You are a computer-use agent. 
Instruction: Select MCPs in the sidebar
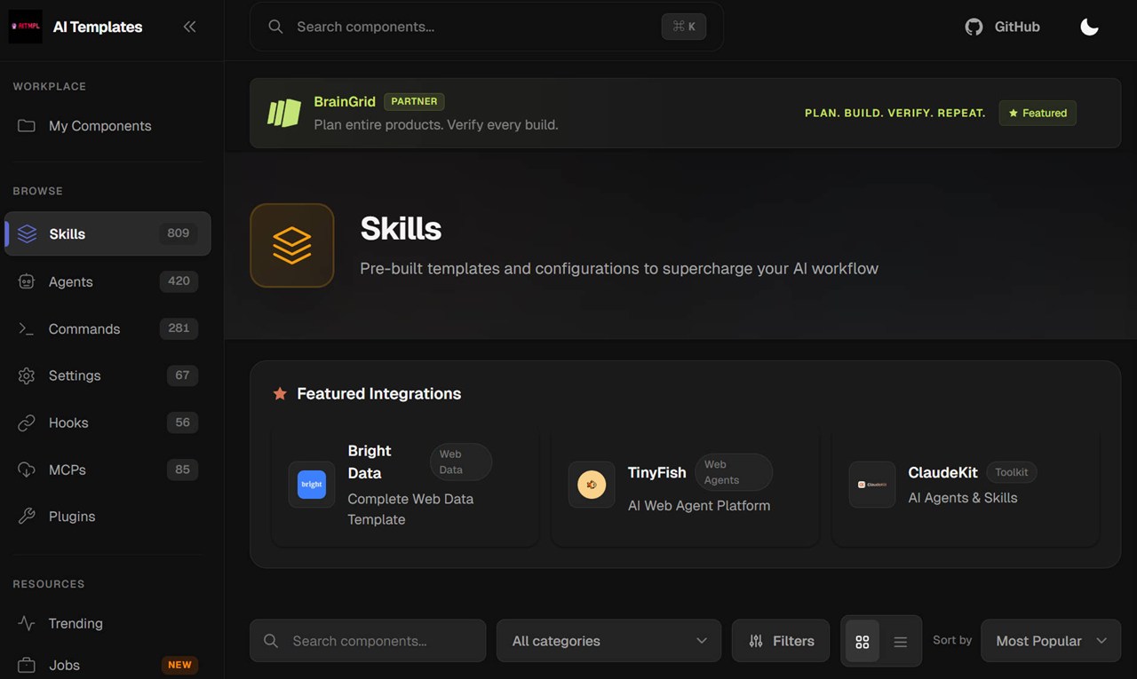click(107, 470)
